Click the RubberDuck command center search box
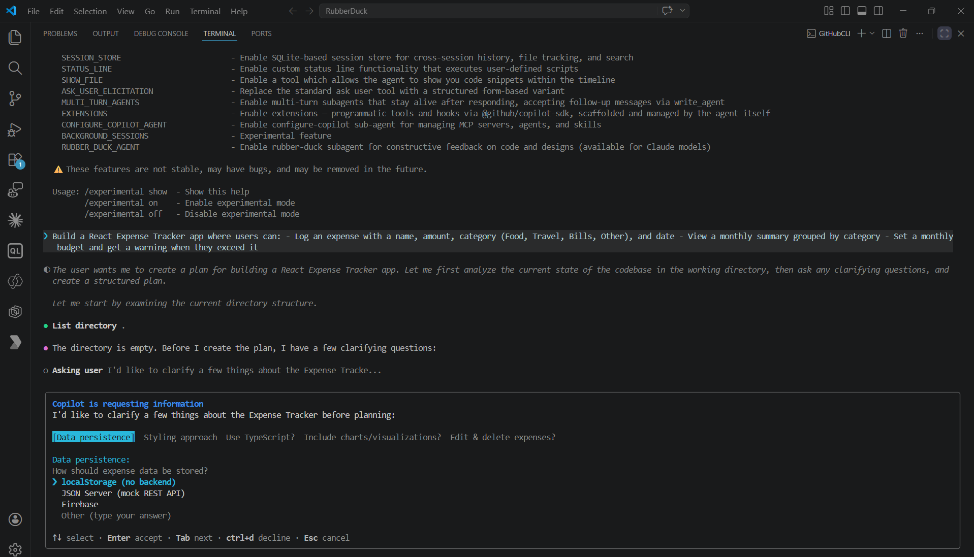The image size is (974, 557). 488,11
